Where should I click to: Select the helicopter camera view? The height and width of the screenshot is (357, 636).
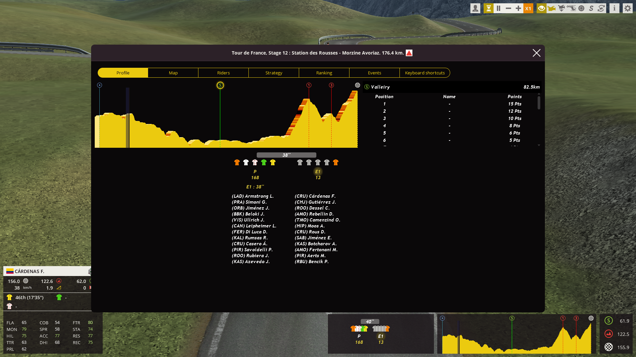point(571,8)
